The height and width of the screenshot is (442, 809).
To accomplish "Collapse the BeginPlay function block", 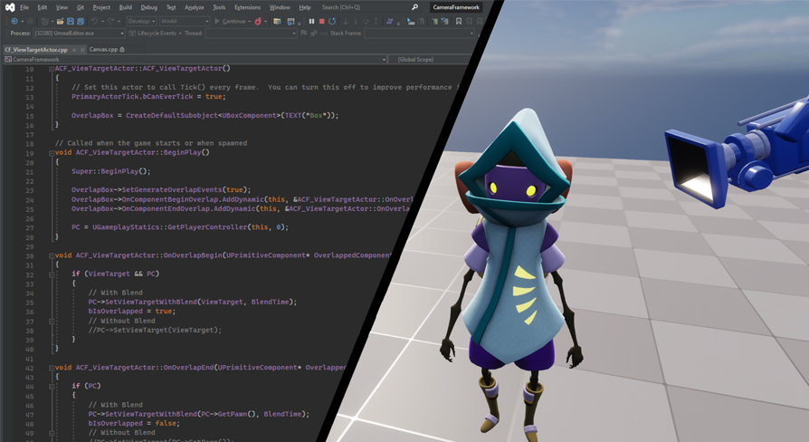I will pos(52,153).
